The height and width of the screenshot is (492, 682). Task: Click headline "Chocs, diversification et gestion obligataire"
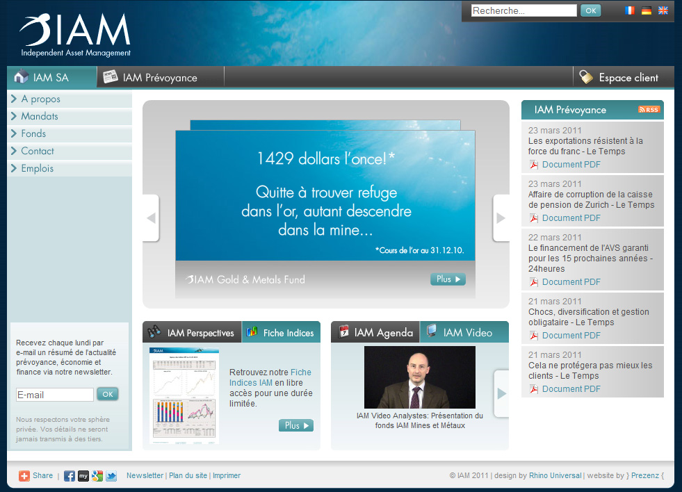(588, 317)
